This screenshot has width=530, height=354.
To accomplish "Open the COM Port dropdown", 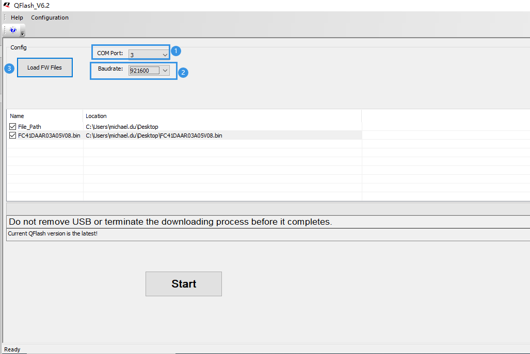I will point(164,53).
